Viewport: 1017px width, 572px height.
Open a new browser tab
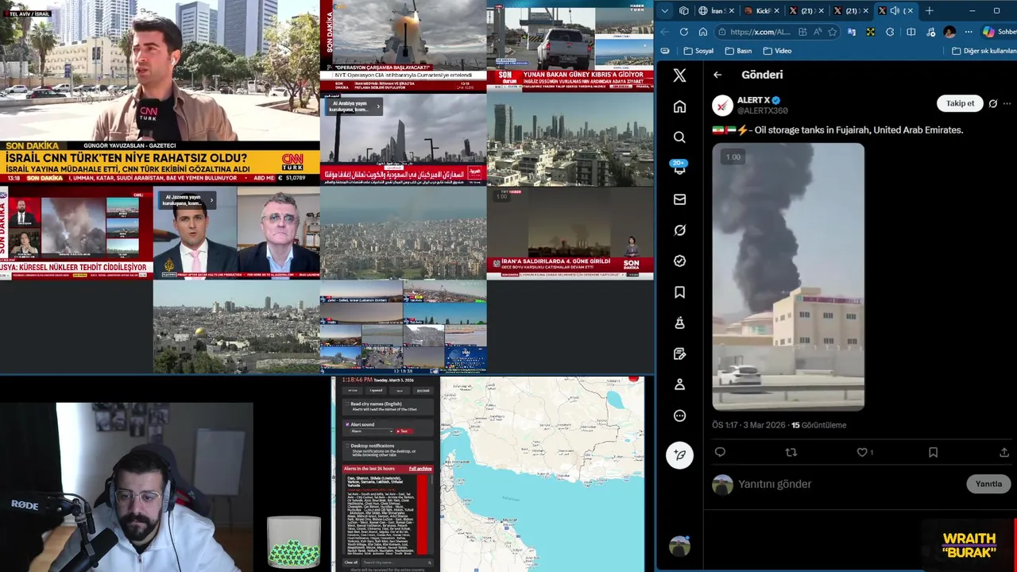929,10
